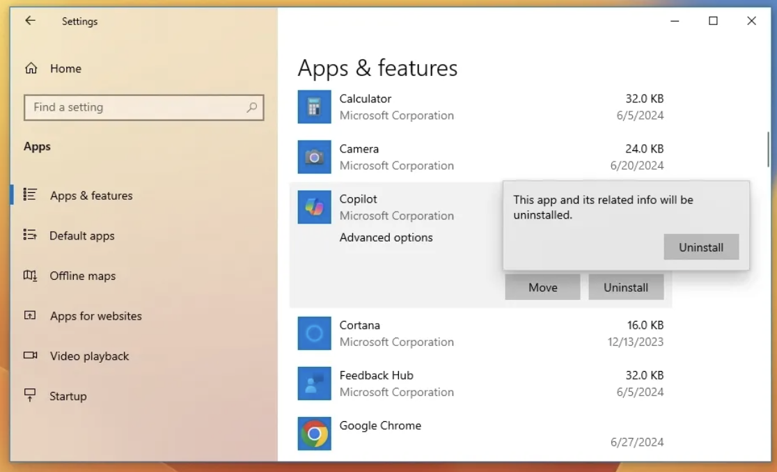
Task: Click the Home icon in sidebar
Action: [31, 68]
